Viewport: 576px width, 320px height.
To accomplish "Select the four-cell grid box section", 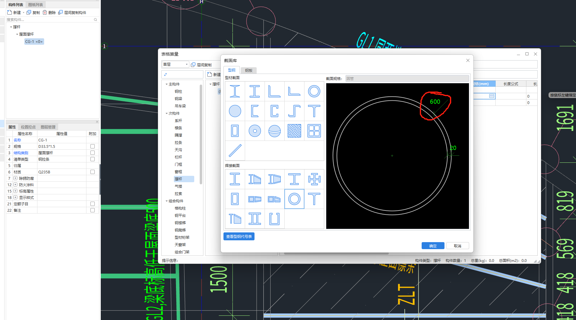I will pyautogui.click(x=314, y=131).
